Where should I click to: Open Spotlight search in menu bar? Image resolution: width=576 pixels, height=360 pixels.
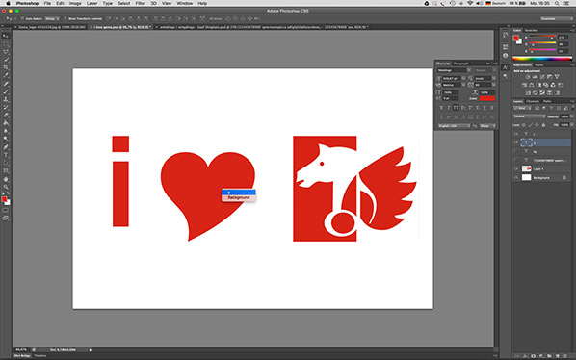coord(557,3)
